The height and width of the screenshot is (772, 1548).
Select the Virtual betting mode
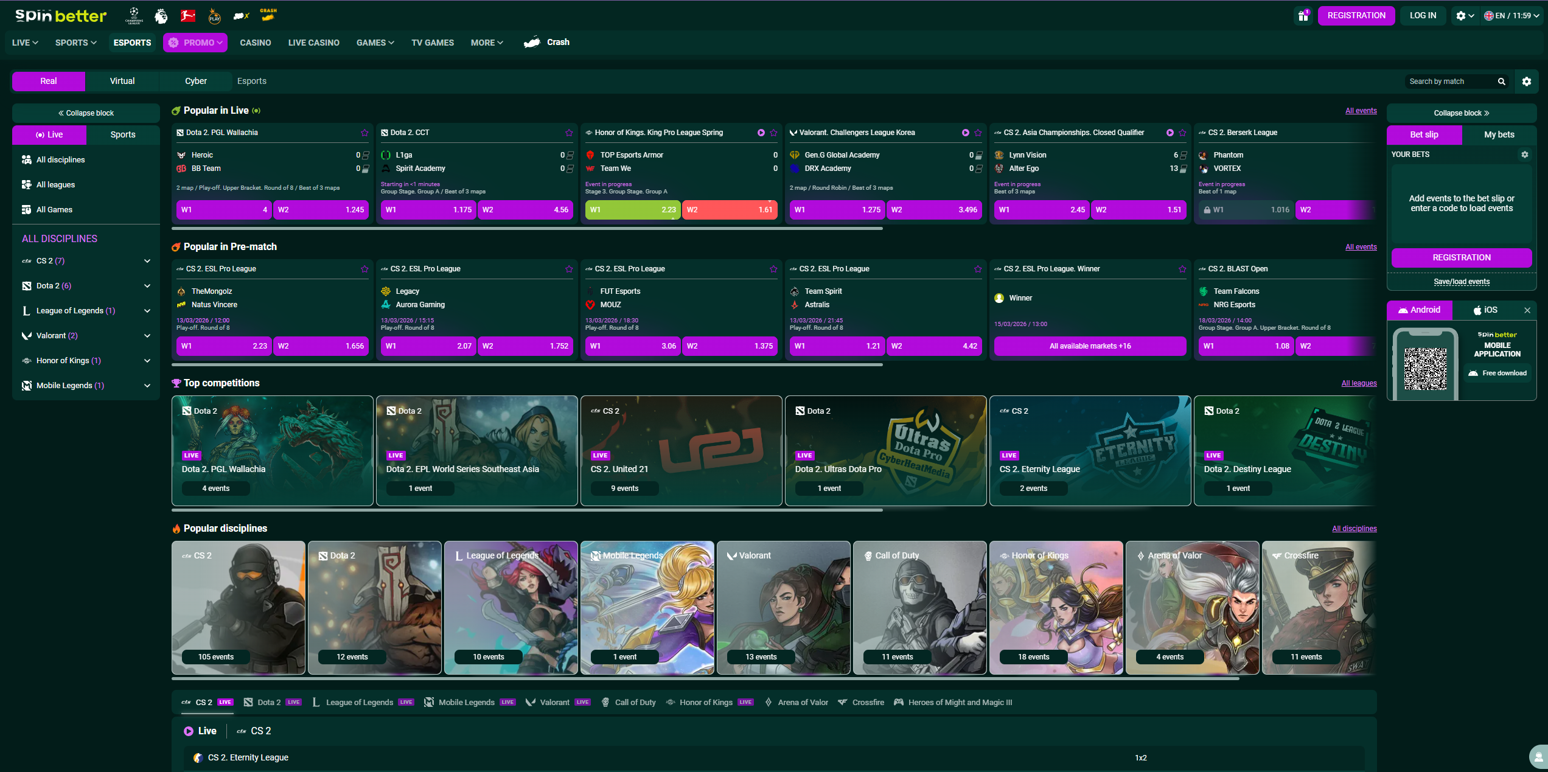point(122,81)
